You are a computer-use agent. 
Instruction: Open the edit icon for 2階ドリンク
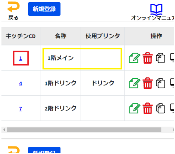pyautogui.click(x=134, y=108)
